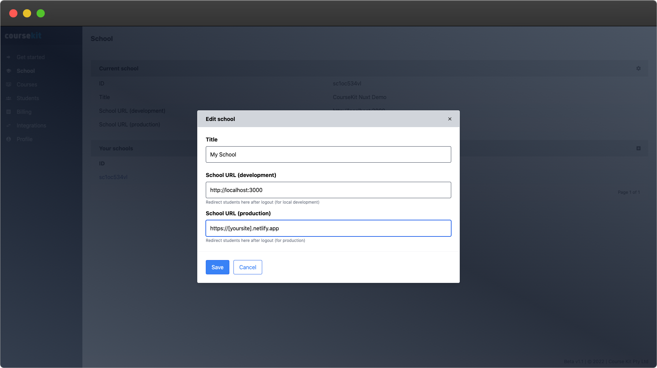Viewport: 657px width, 368px height.
Task: Click the Courses sidebar icon
Action: point(9,84)
